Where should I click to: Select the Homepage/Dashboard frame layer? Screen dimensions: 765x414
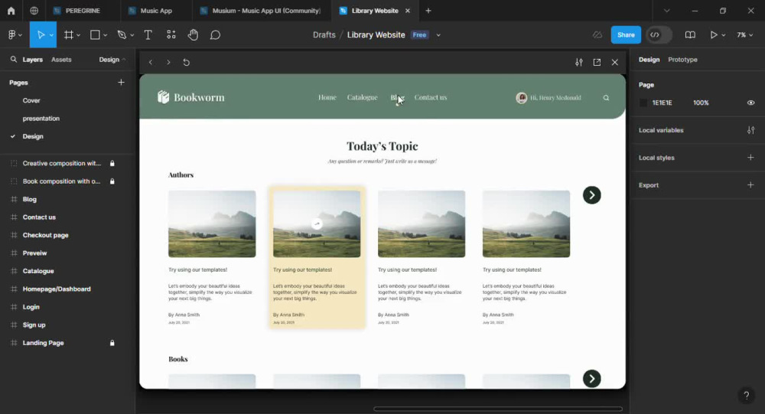[x=57, y=288]
